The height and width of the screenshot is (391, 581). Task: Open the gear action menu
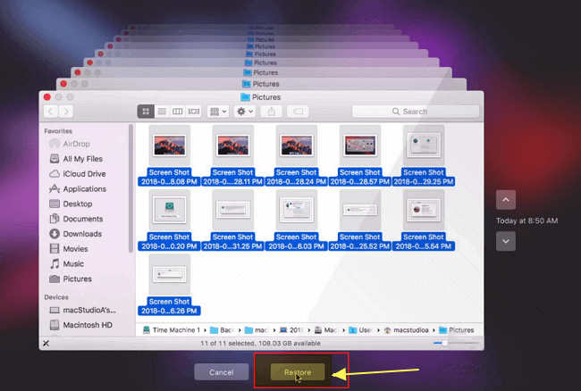pos(245,112)
